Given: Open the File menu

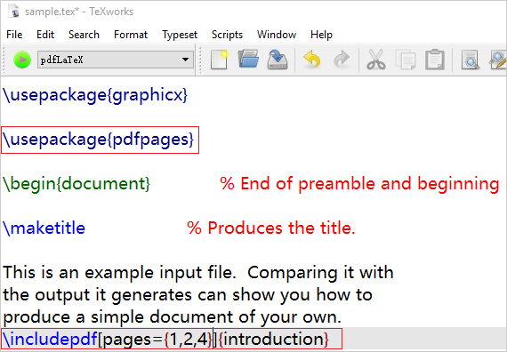Looking at the screenshot, I should coord(14,35).
